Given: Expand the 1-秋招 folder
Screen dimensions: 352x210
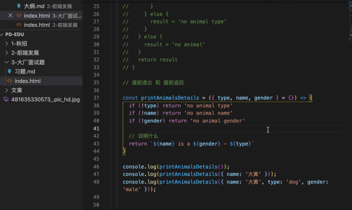Looking at the screenshot, I should (7, 44).
